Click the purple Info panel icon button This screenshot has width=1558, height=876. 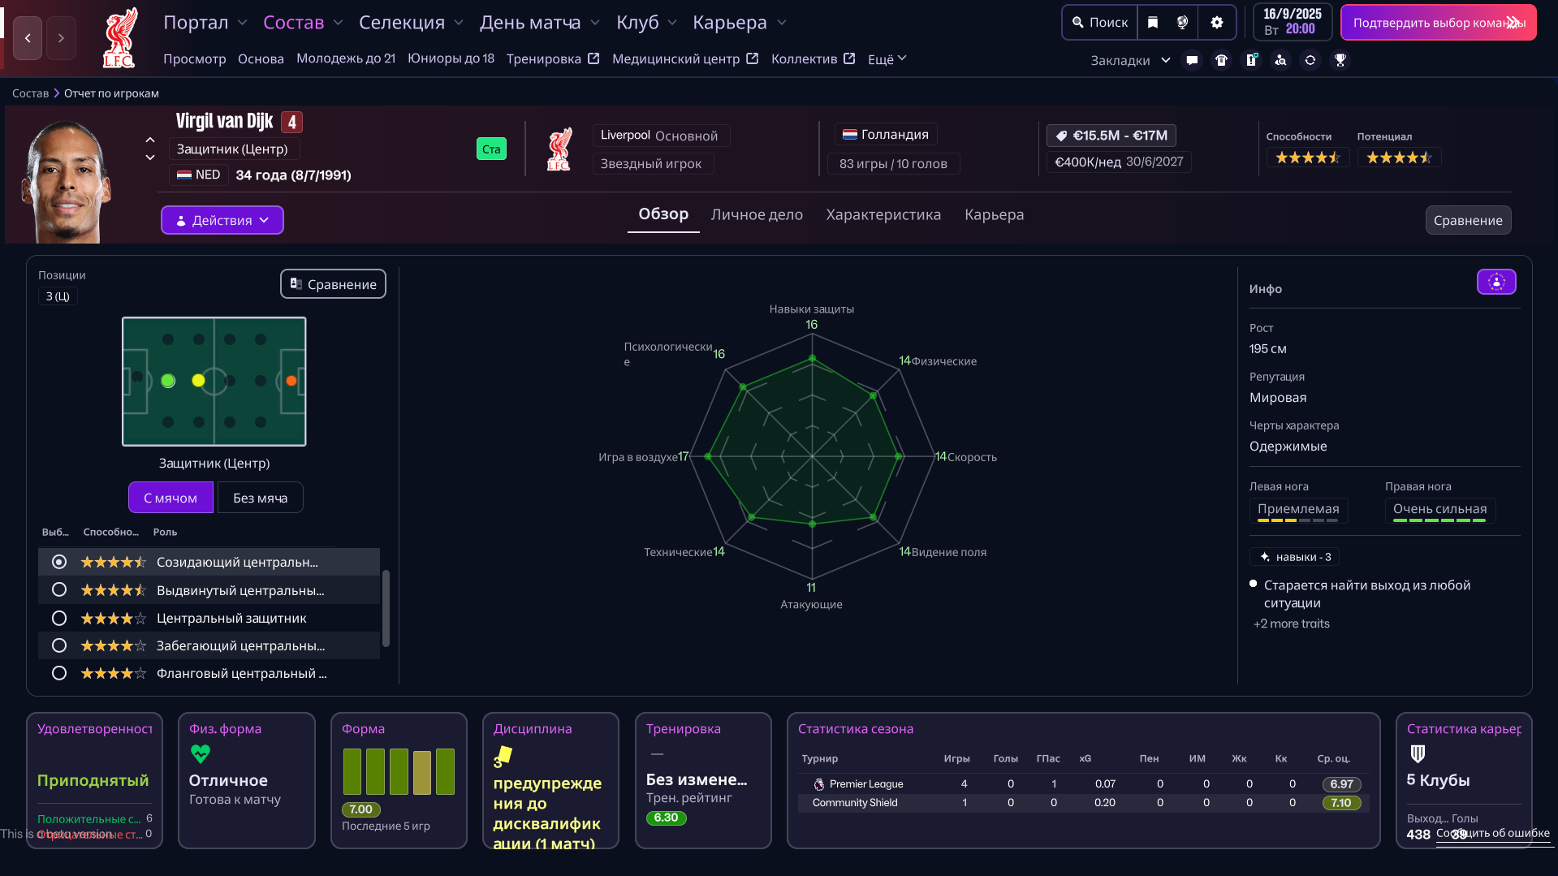[1496, 282]
